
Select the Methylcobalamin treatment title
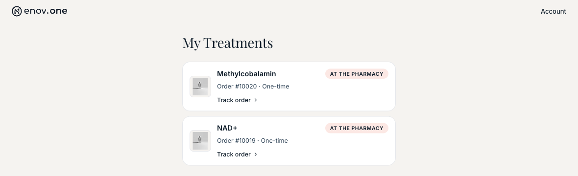(x=246, y=74)
